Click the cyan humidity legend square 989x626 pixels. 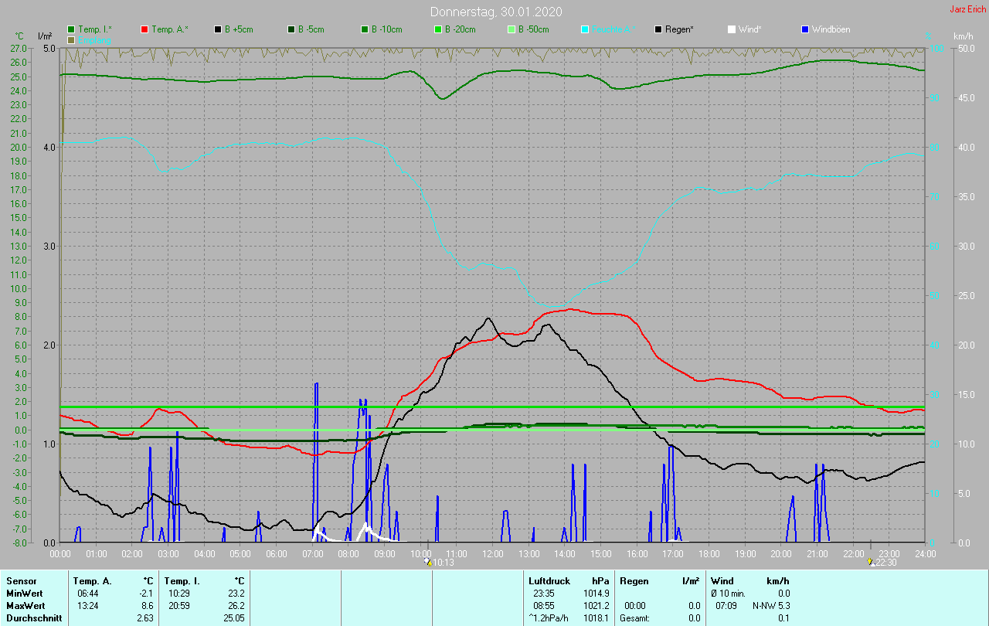[585, 29]
